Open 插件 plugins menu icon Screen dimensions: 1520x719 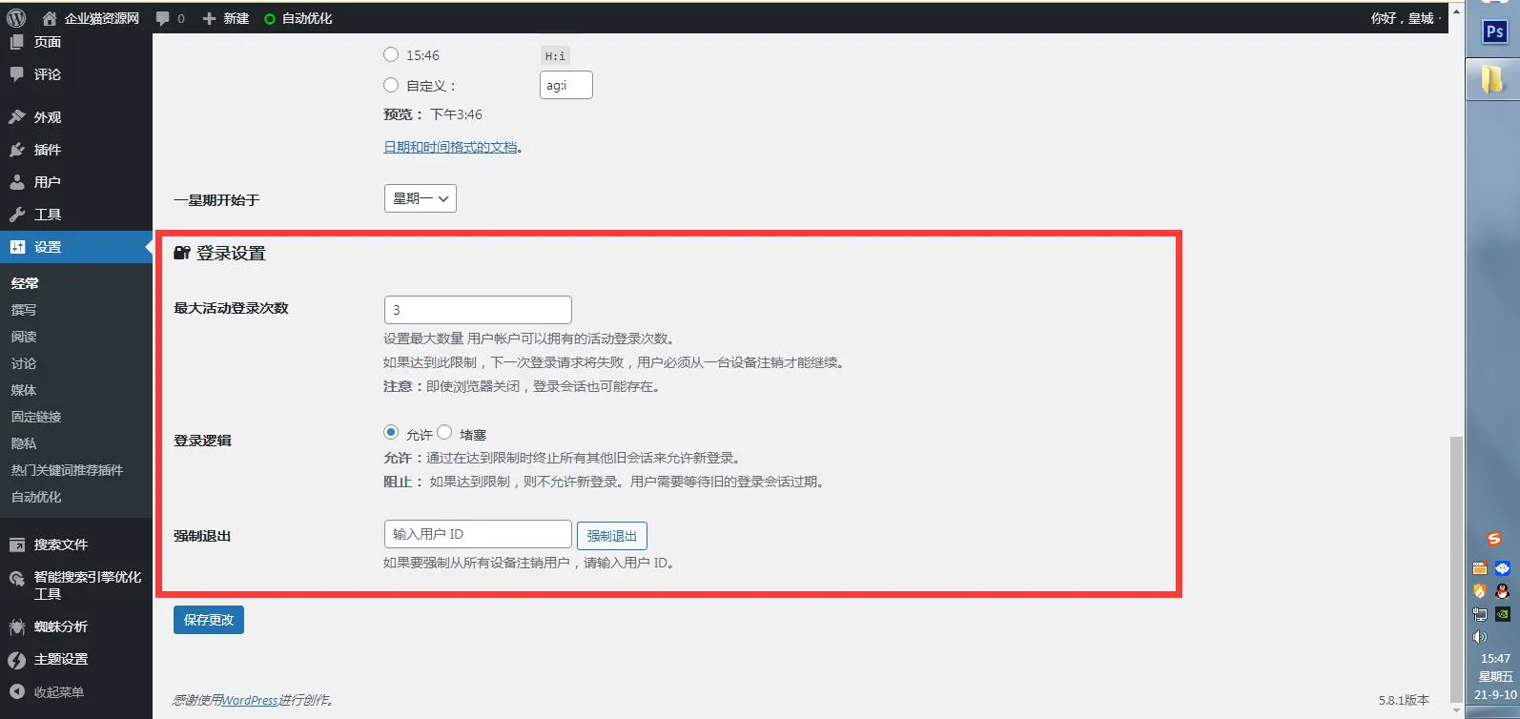click(x=17, y=150)
